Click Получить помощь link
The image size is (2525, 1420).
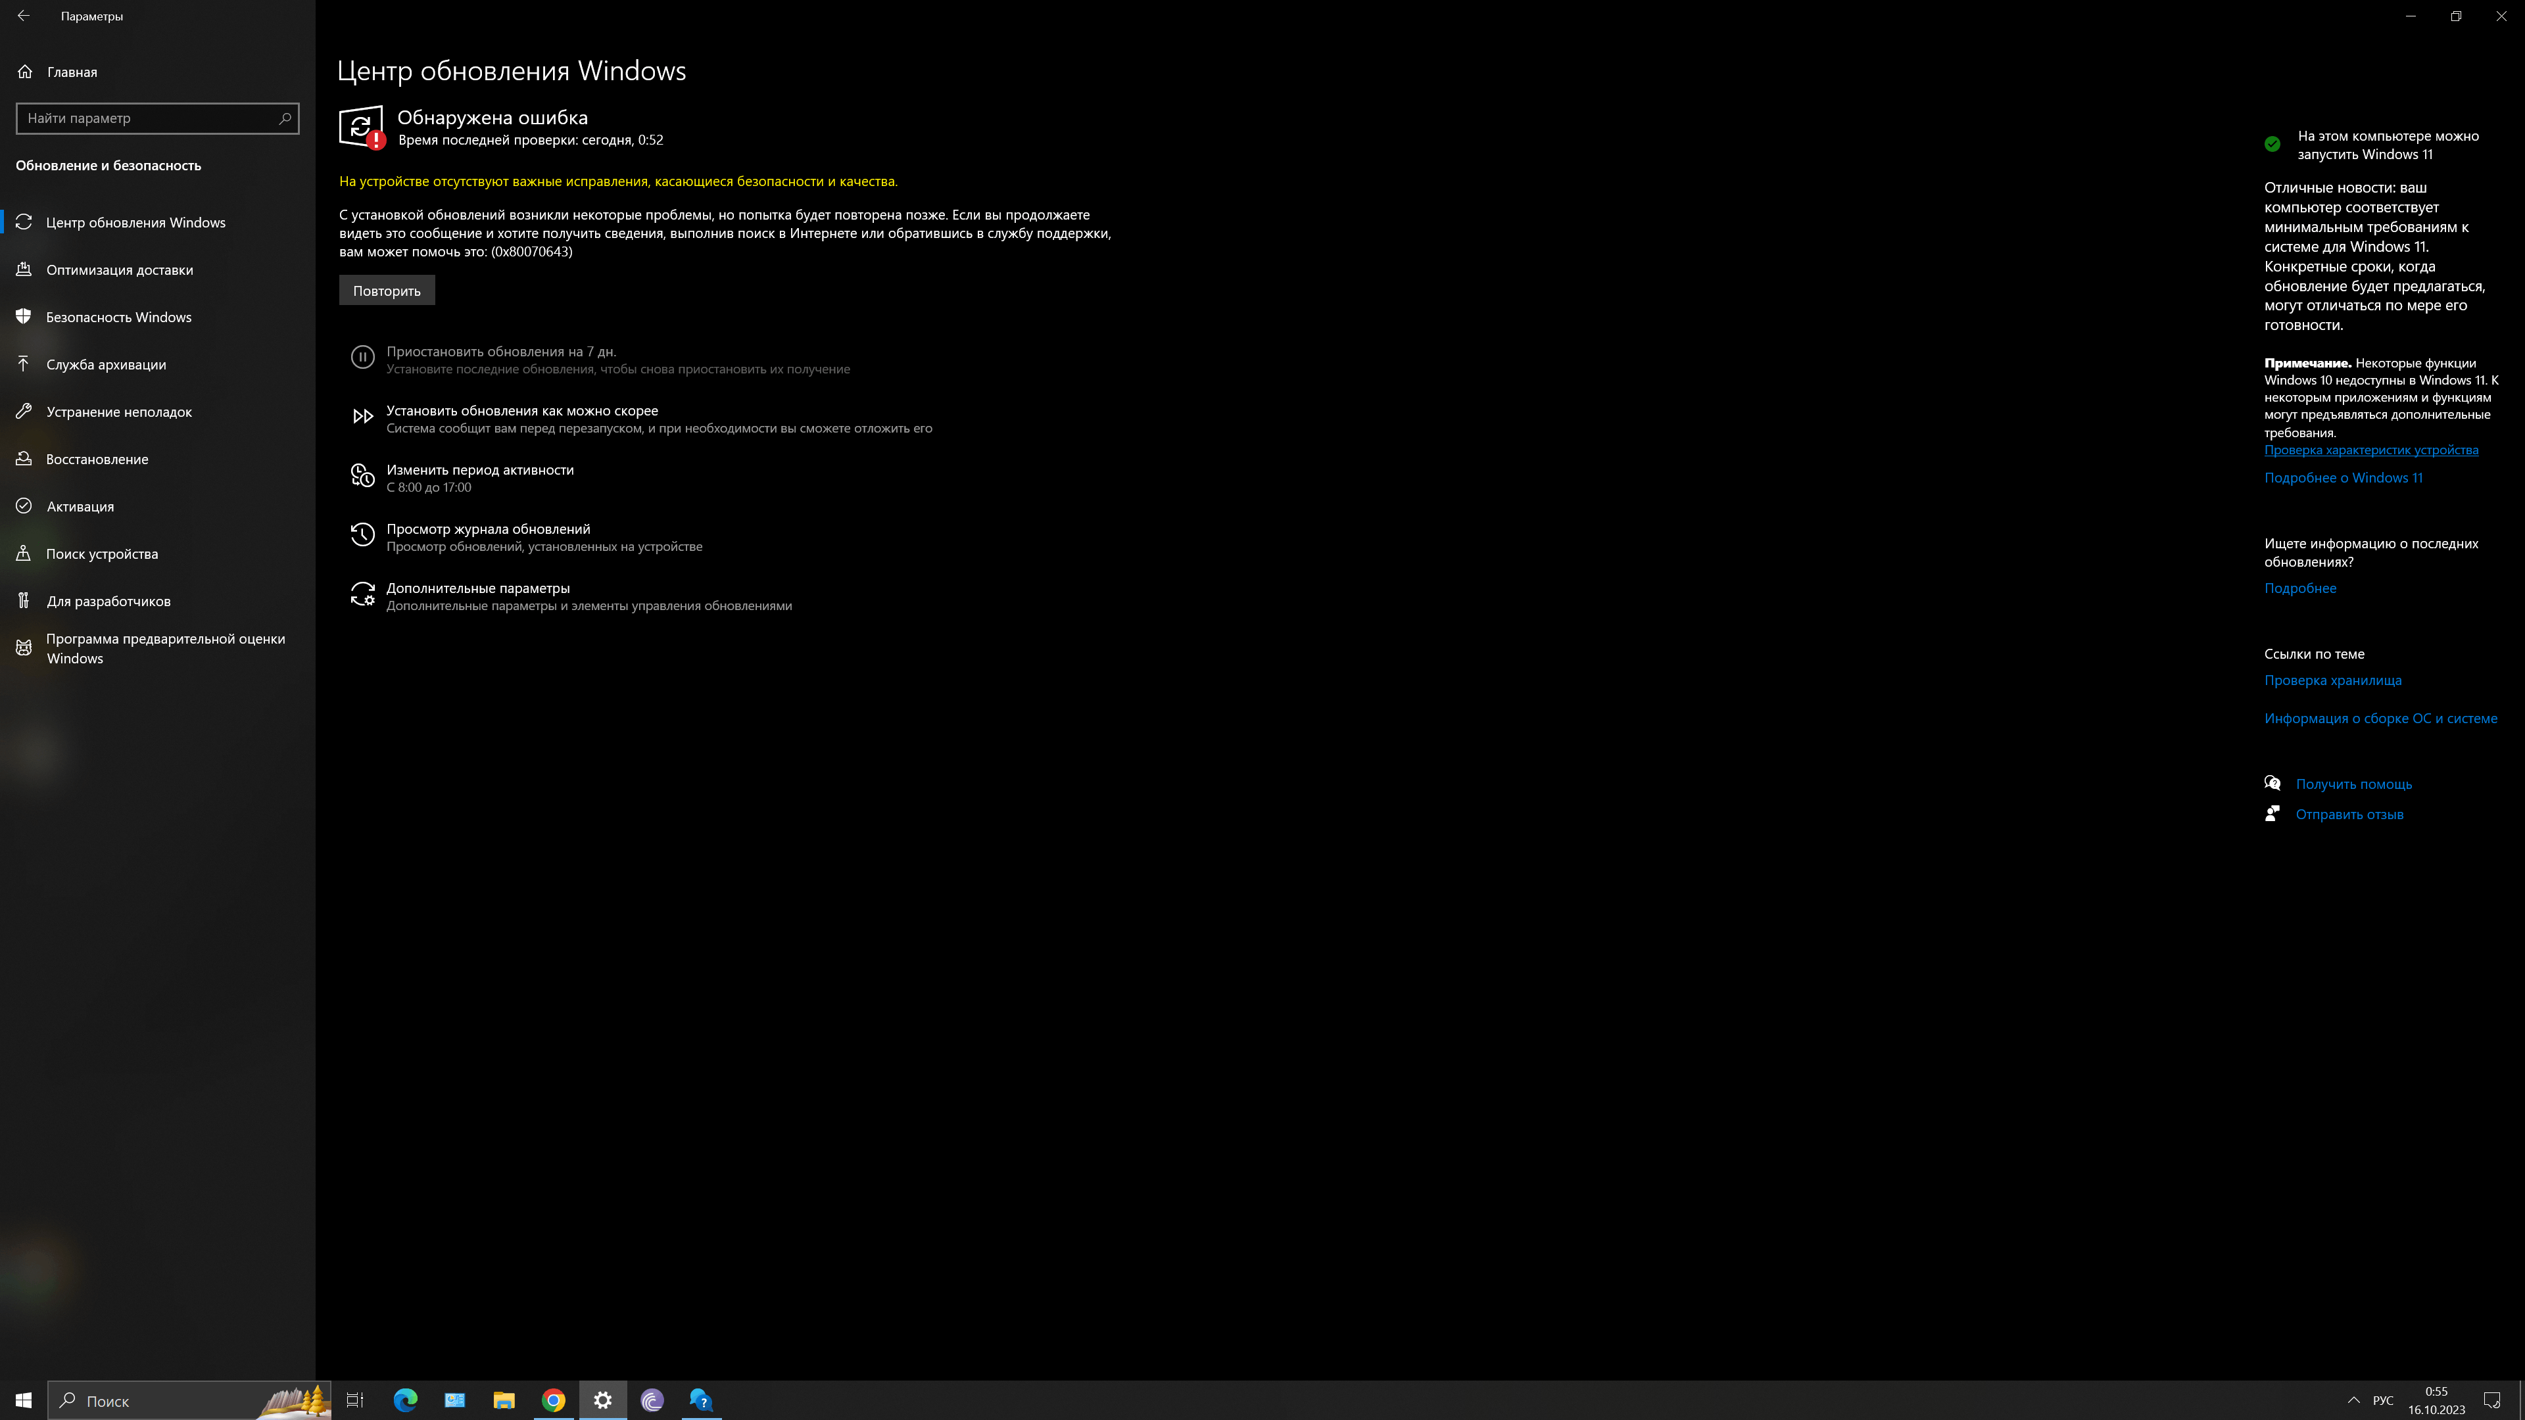tap(2353, 784)
